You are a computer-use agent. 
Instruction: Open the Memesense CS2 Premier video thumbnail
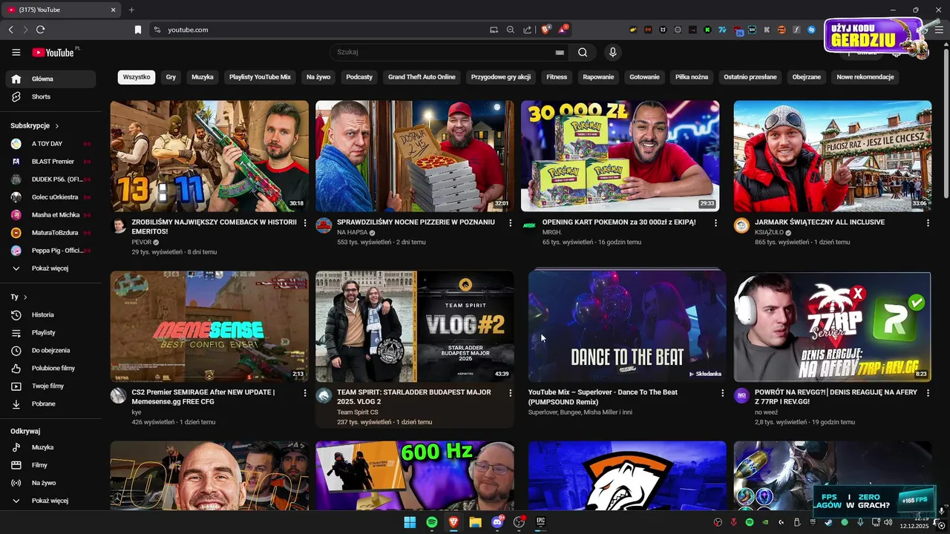[x=209, y=326]
